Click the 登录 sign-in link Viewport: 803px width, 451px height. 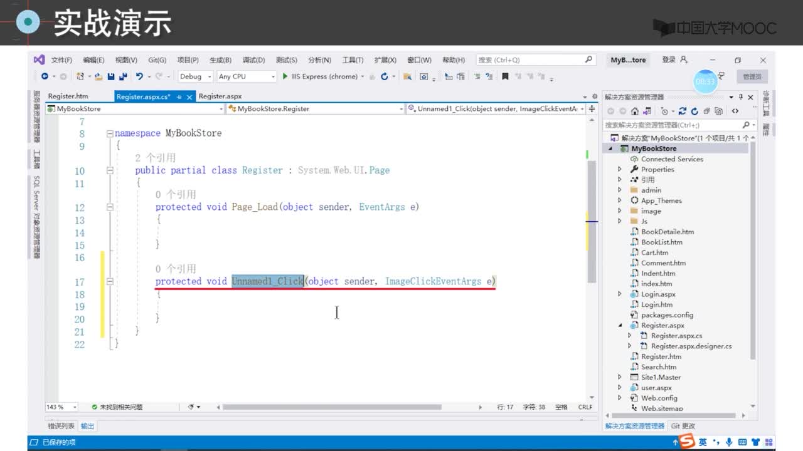(669, 60)
